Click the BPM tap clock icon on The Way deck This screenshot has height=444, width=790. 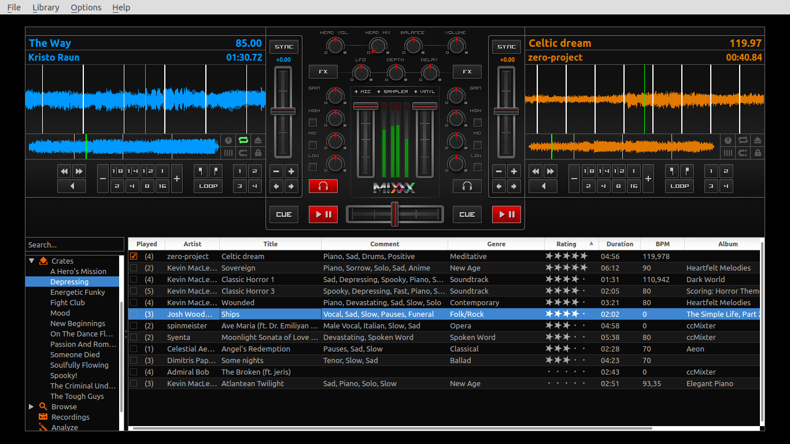228,140
